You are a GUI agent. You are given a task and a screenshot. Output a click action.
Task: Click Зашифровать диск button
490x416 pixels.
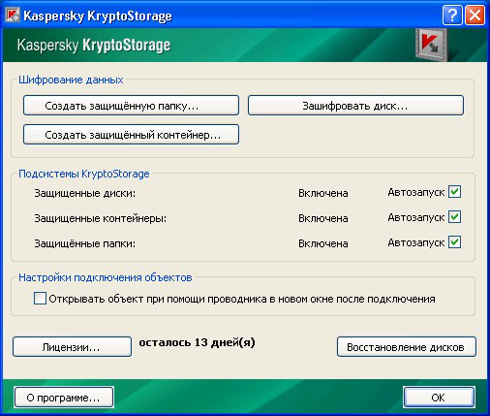[x=355, y=106]
